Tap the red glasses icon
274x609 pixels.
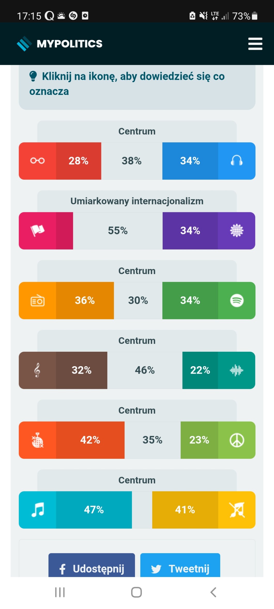pos(37,161)
